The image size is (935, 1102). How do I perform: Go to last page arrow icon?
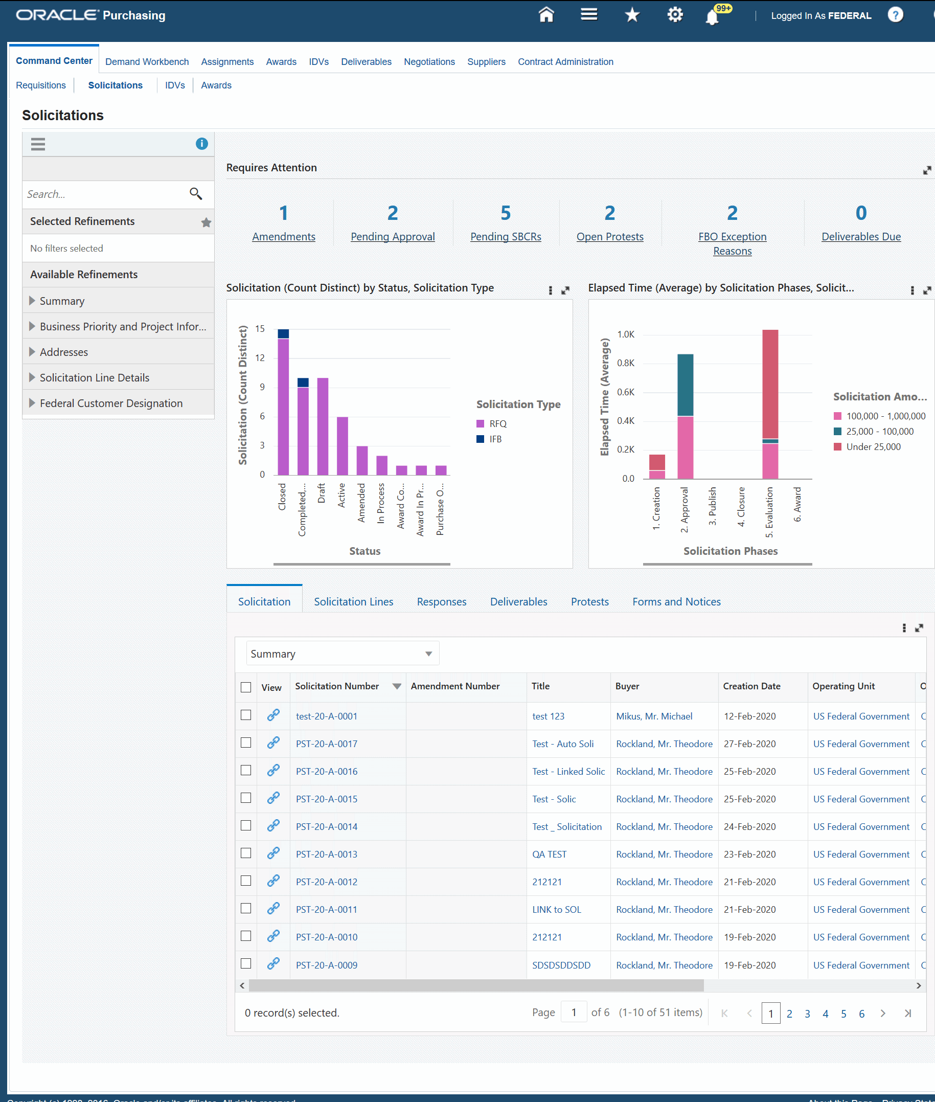coord(907,1013)
